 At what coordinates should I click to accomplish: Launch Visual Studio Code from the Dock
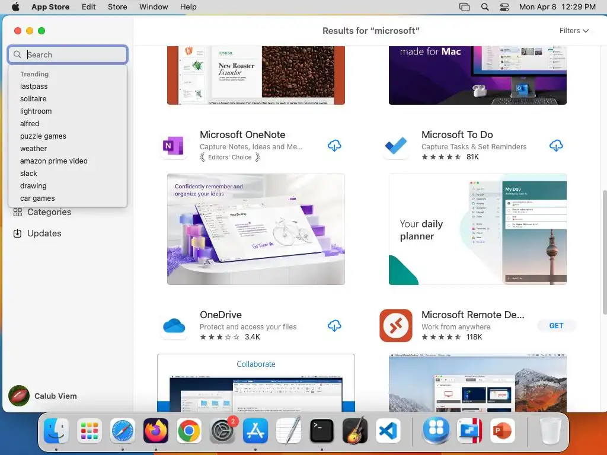[388, 431]
